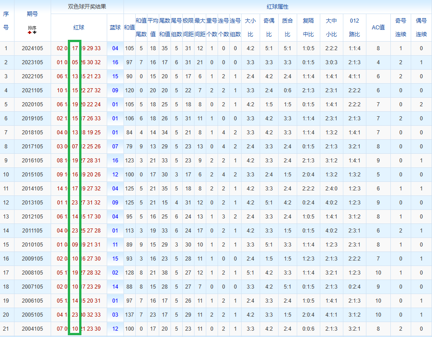Click the 偶号连续 column header
432x337 pixels.
point(421,27)
